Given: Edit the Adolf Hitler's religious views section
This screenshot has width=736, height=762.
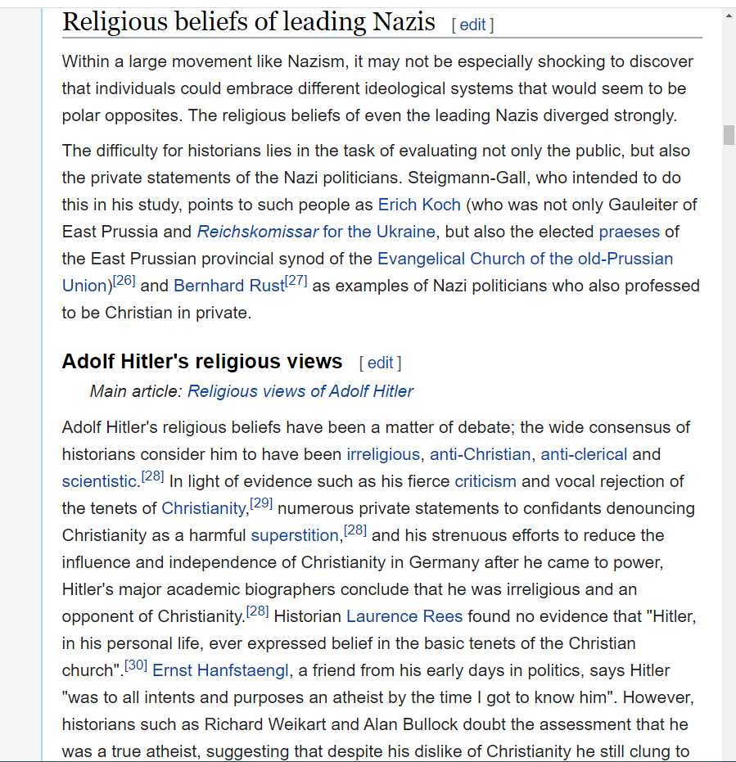Looking at the screenshot, I should [x=380, y=363].
